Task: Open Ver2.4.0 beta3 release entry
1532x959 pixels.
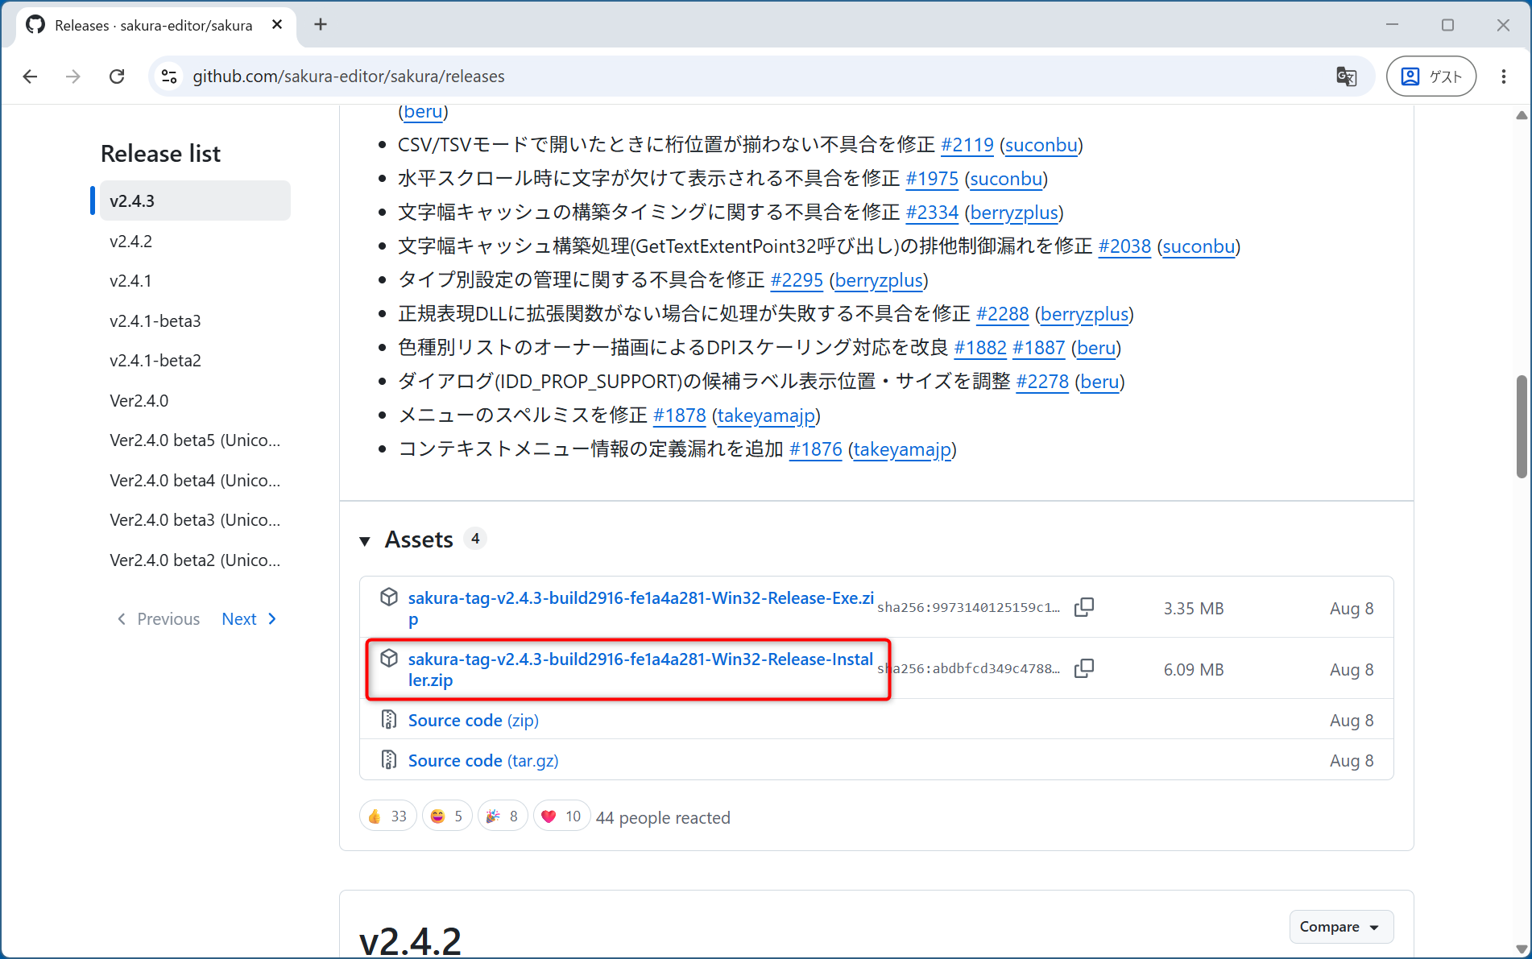Action: click(195, 519)
